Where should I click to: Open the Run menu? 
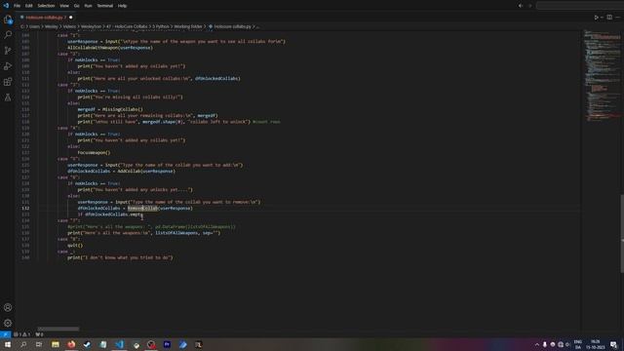[x=88, y=6]
